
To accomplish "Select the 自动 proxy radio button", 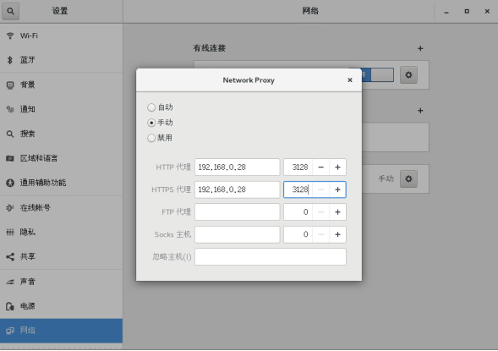I will coord(151,107).
